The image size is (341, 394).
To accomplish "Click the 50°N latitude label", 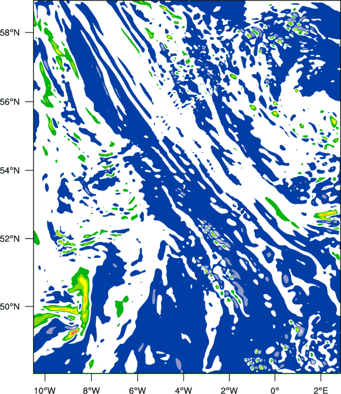I will click(x=10, y=307).
